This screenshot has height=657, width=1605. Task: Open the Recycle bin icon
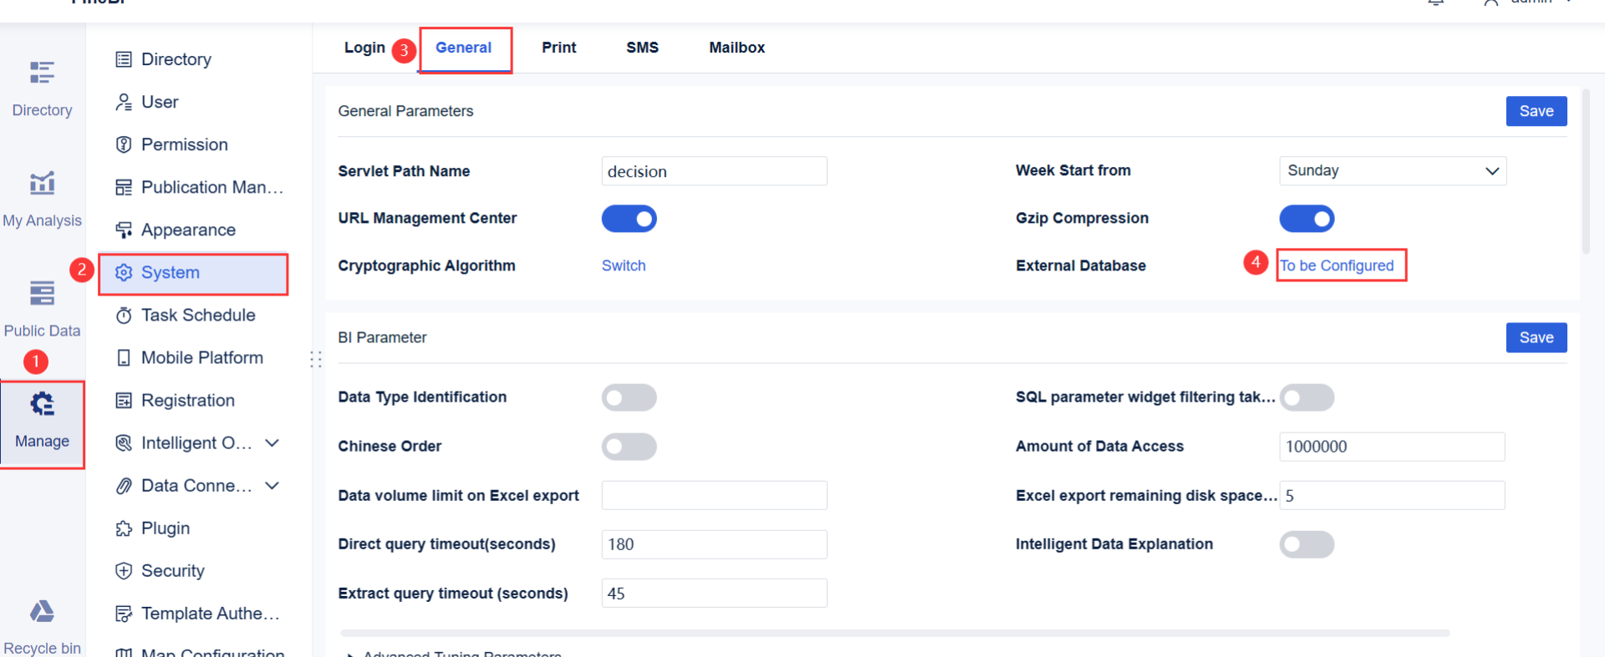(42, 612)
